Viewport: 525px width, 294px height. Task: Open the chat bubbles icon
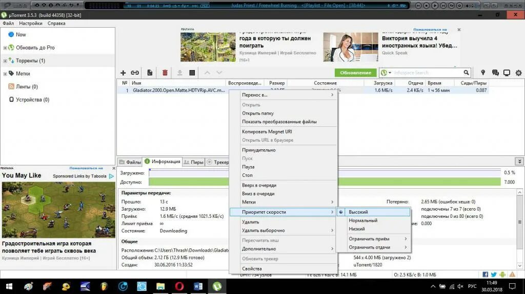click(x=495, y=73)
